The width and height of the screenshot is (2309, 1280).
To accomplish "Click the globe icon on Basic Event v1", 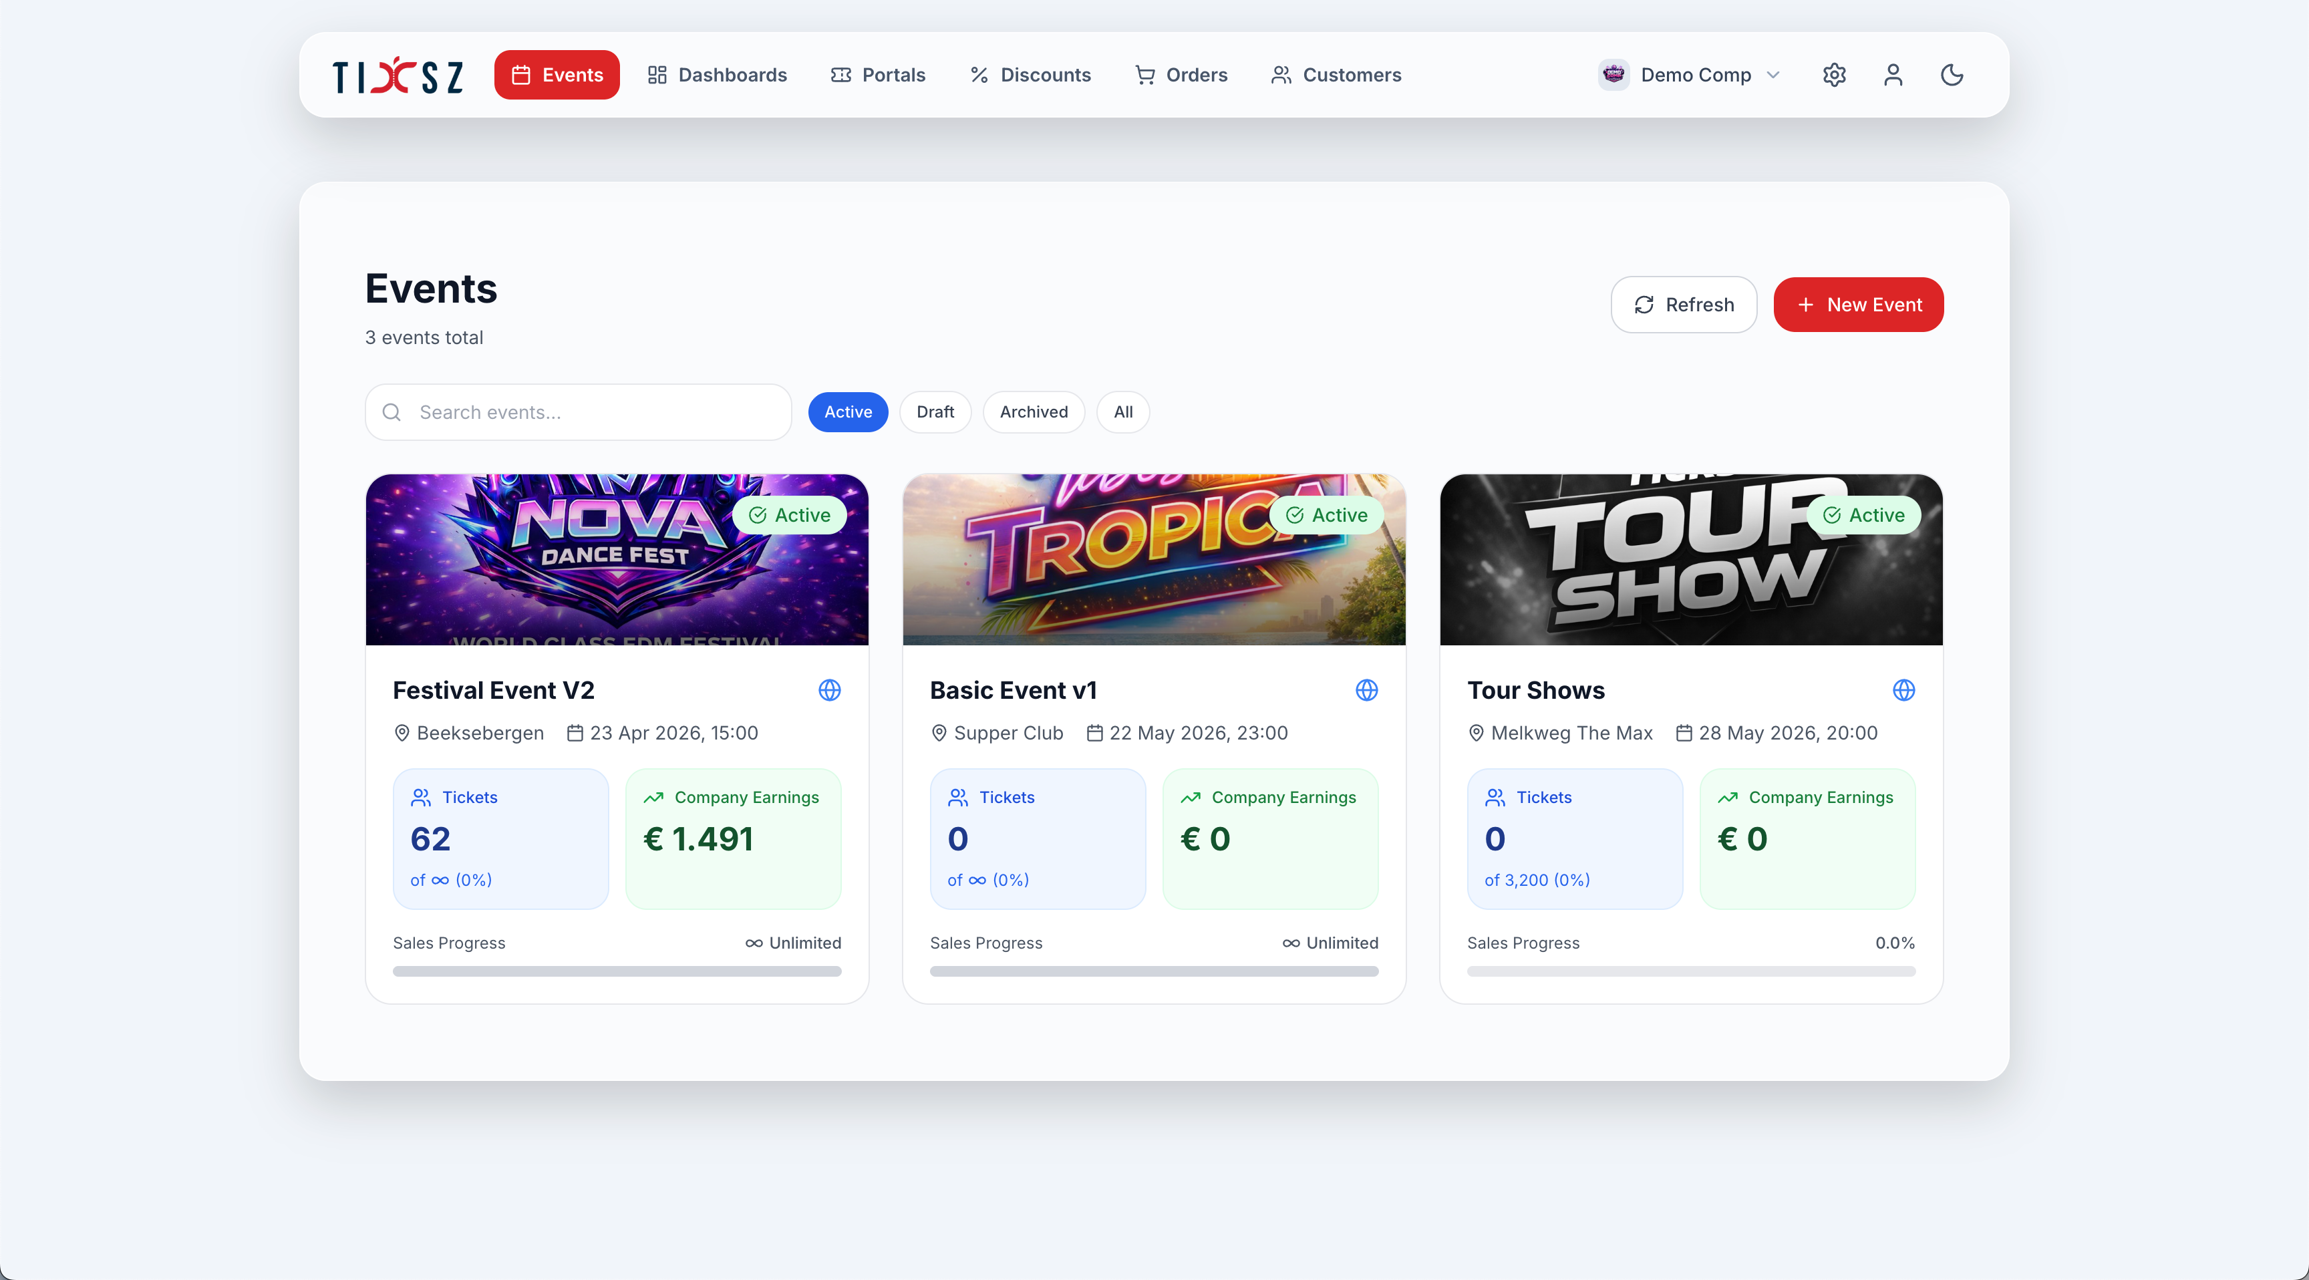I will tap(1367, 690).
